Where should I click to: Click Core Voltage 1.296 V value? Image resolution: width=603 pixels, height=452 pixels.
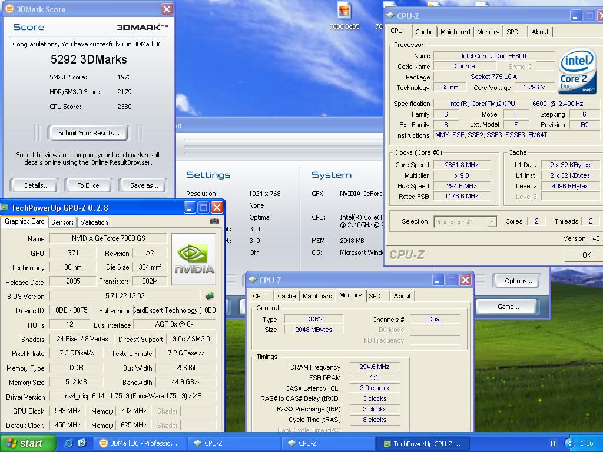pyautogui.click(x=534, y=88)
